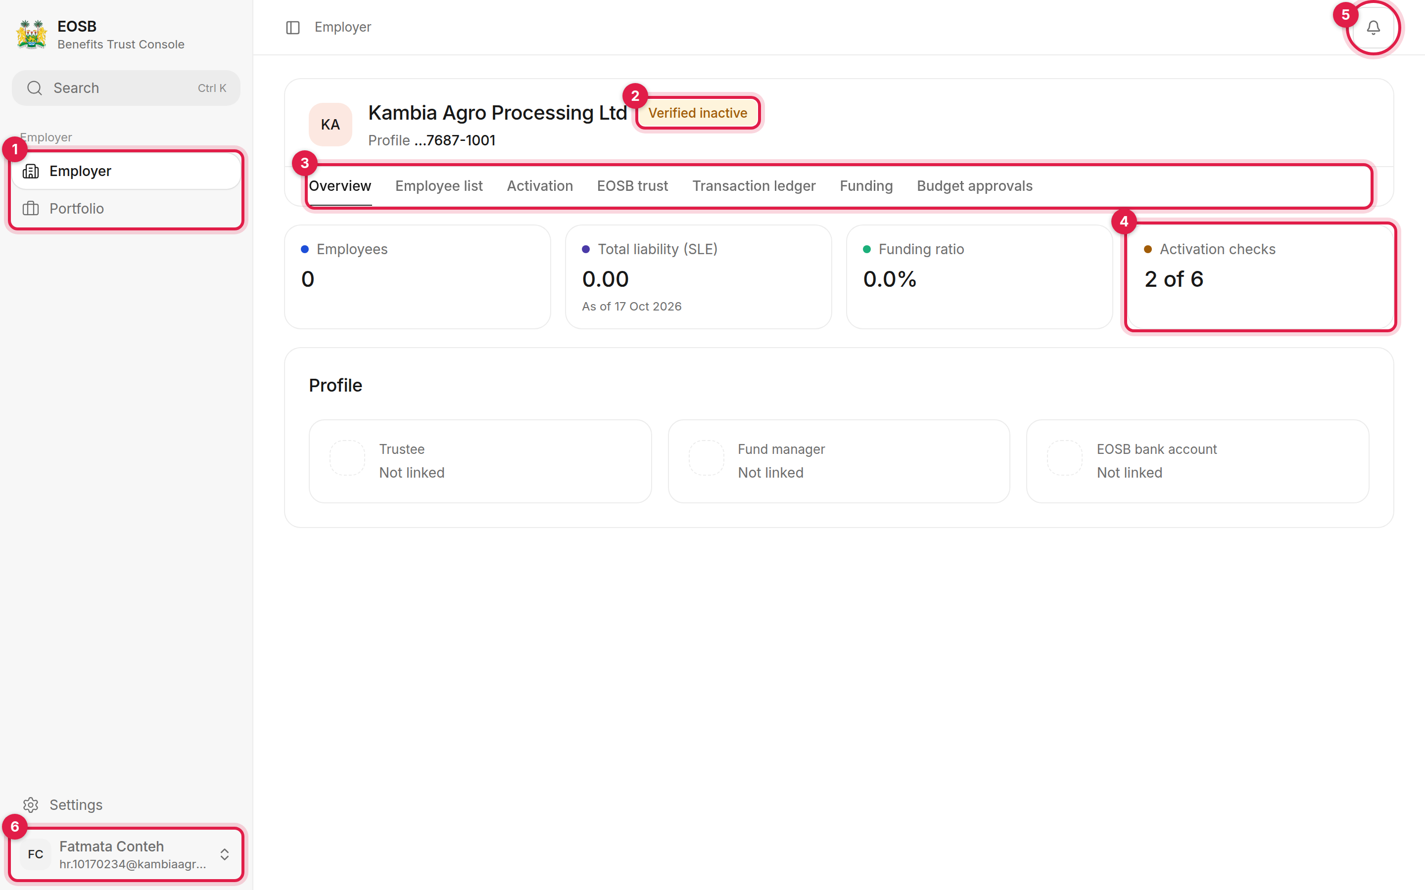Click the '2 of 6' activation value
The height and width of the screenshot is (890, 1425).
click(x=1174, y=279)
